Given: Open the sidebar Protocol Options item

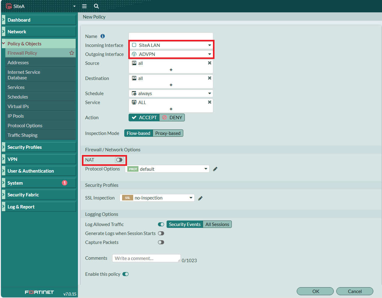Looking at the screenshot, I should 40,125.
